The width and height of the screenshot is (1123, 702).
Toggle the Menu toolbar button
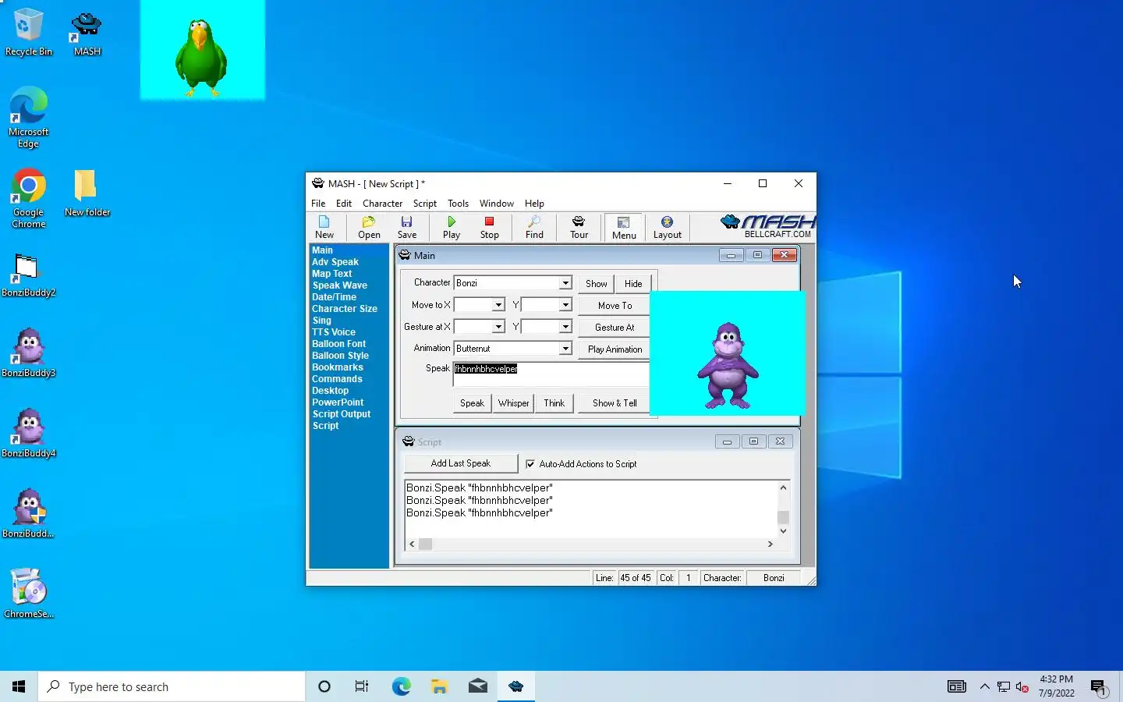[x=624, y=227]
